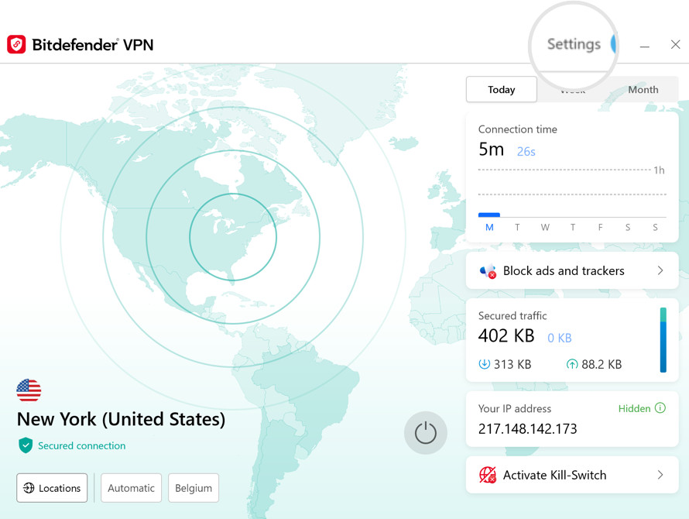The image size is (689, 519).
Task: Connect to the Belgium quick location
Action: (194, 488)
